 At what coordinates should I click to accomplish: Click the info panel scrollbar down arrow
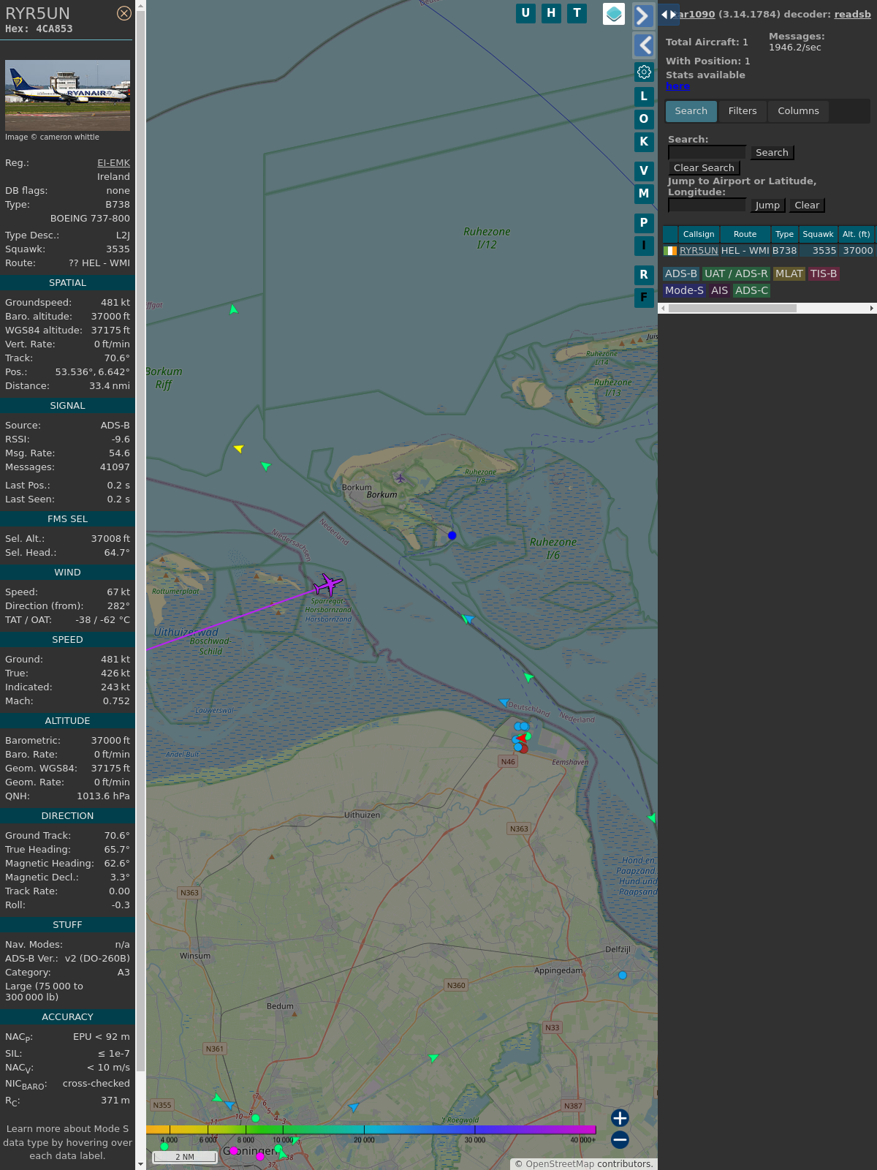[x=140, y=1164]
